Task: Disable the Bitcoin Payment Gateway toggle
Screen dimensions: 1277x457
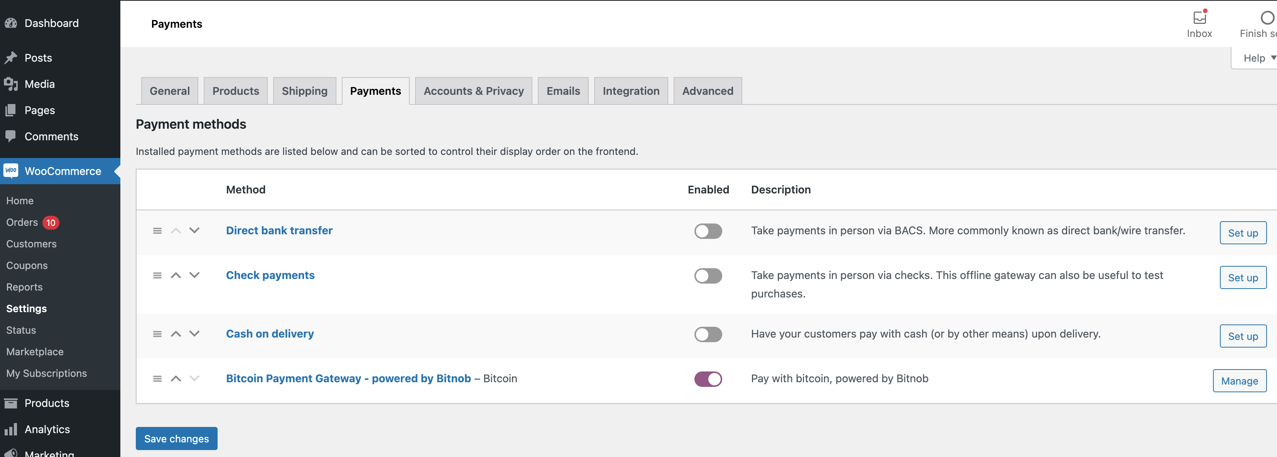Action: (x=708, y=379)
